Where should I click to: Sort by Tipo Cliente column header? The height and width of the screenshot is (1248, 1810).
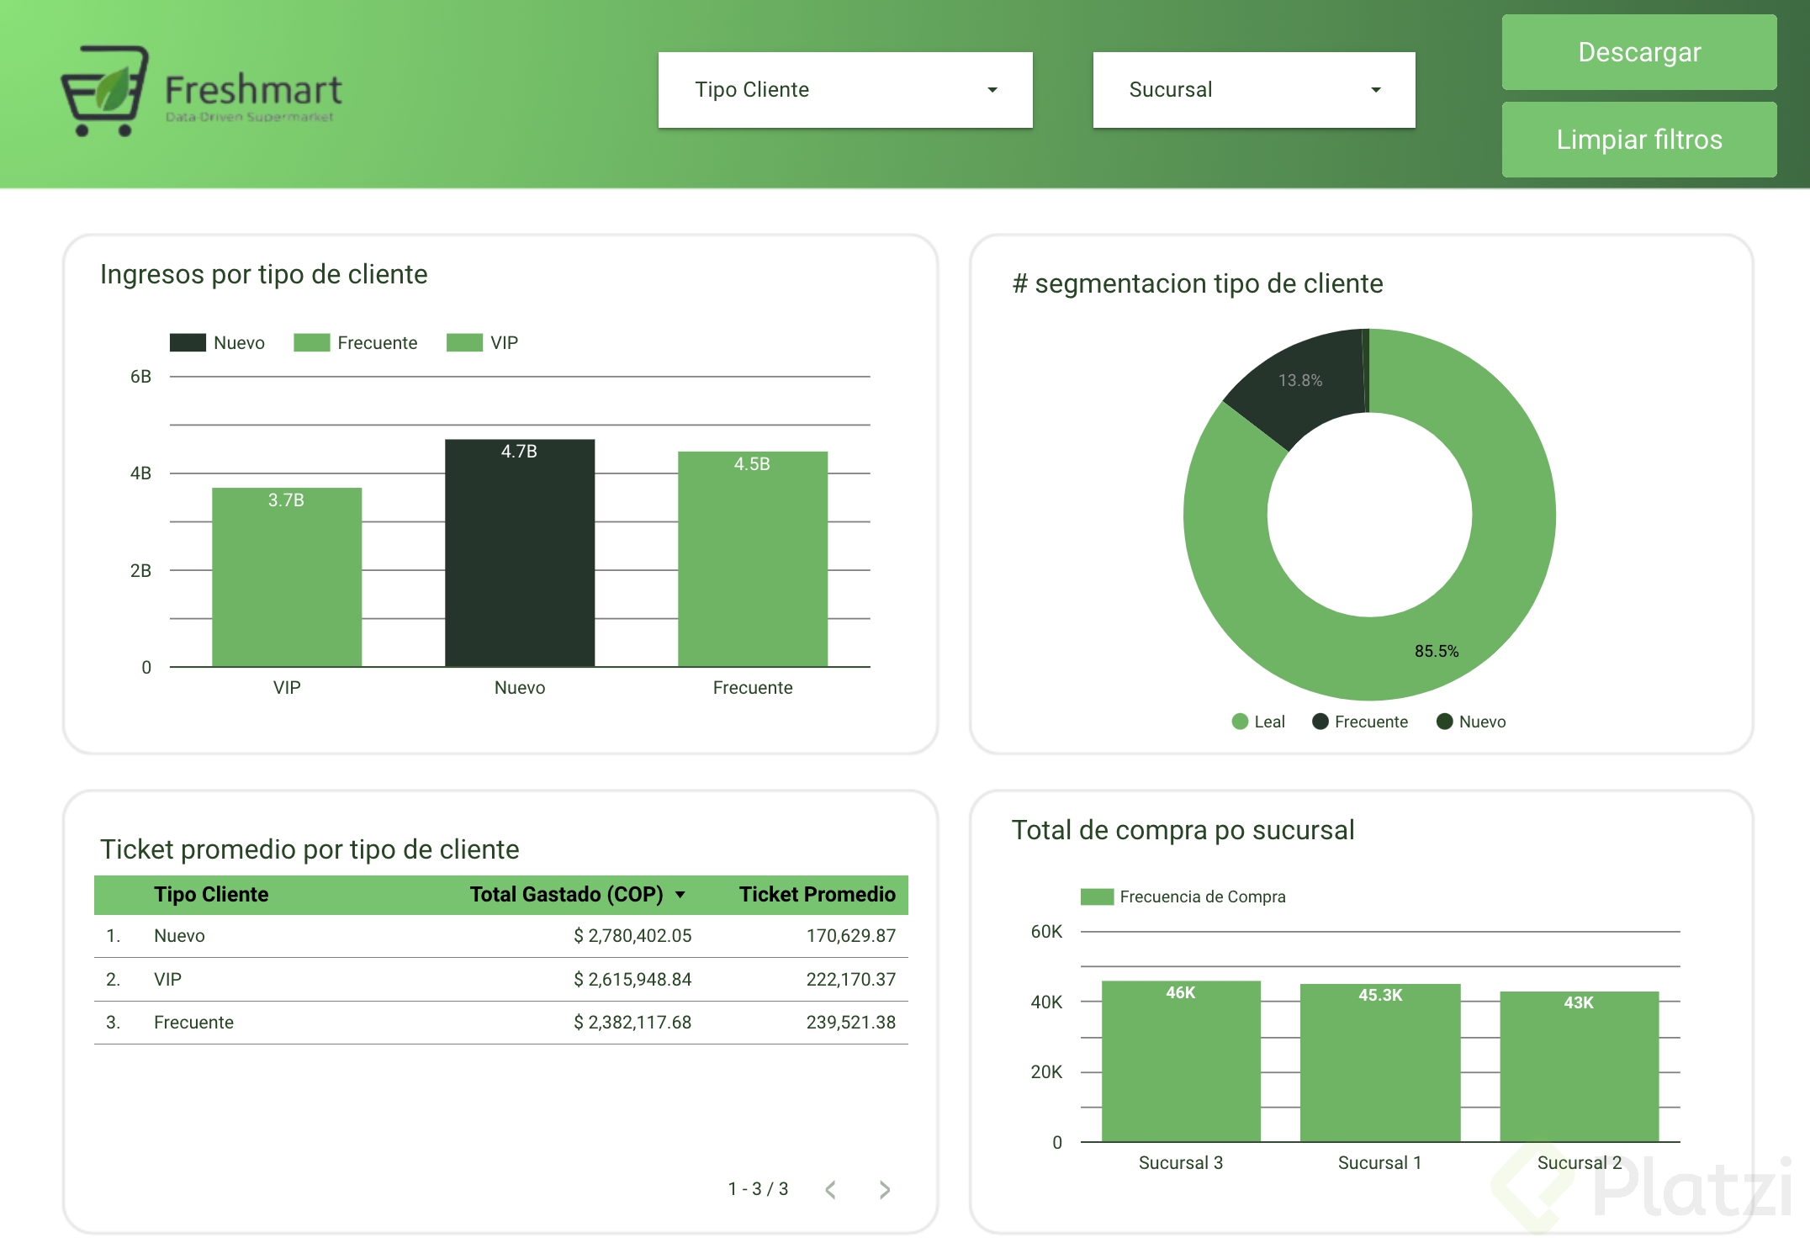(211, 895)
